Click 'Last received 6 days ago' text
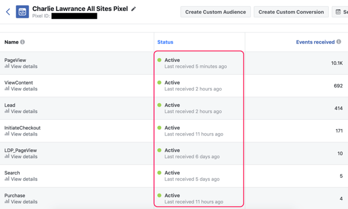 pos(192,157)
